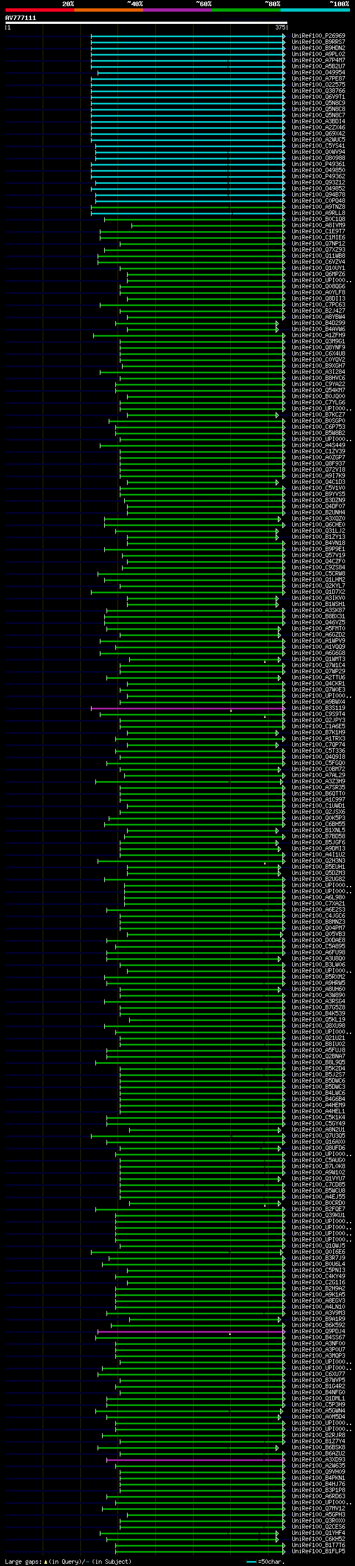The height and width of the screenshot is (1566, 355).
Task: Click the green alignment bar of UniRef100_Q2H3N3
Action: point(191,861)
